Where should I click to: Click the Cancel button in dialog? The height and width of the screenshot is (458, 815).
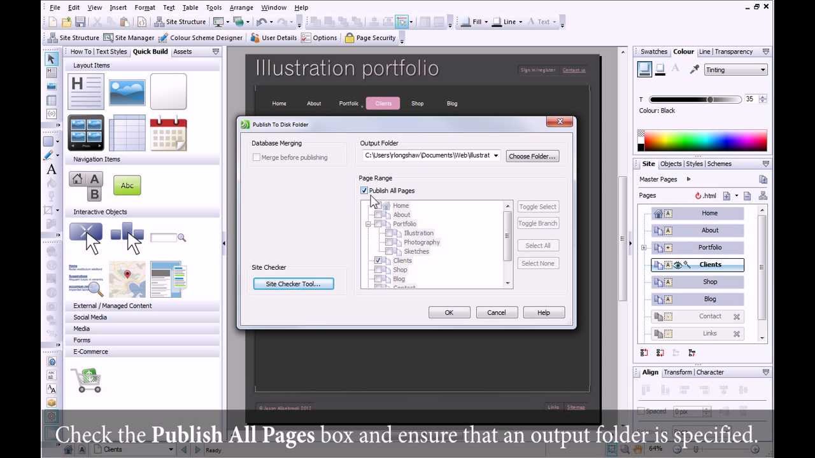(x=497, y=313)
